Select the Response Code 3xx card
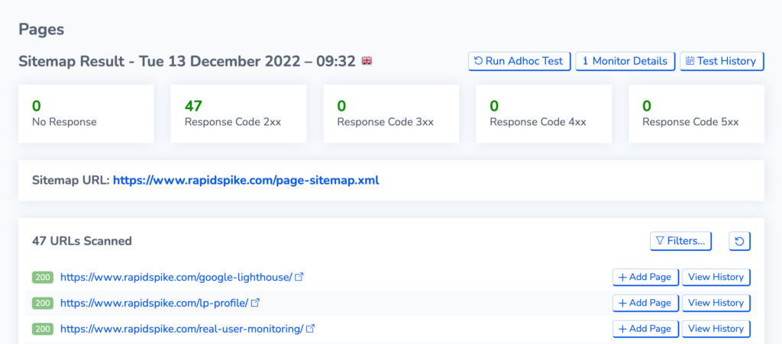 [x=391, y=114]
